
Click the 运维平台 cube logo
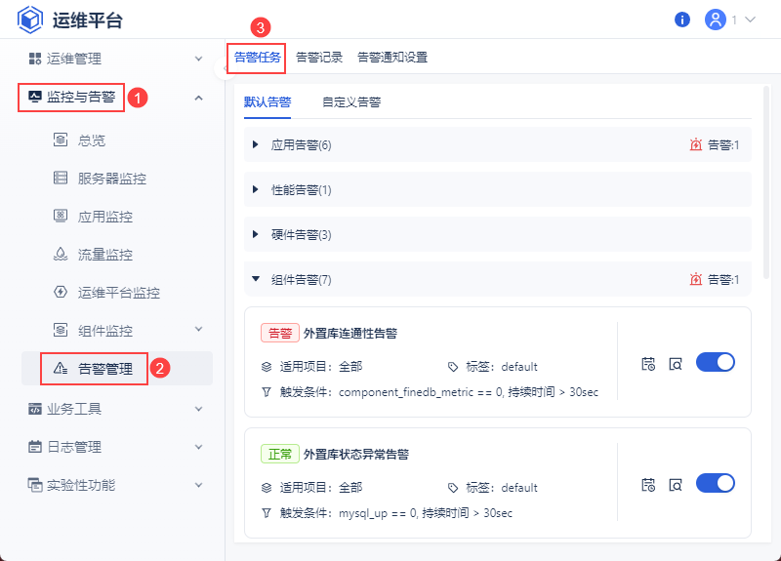30,20
